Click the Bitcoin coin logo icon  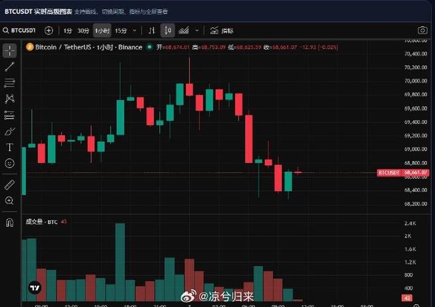click(30, 47)
